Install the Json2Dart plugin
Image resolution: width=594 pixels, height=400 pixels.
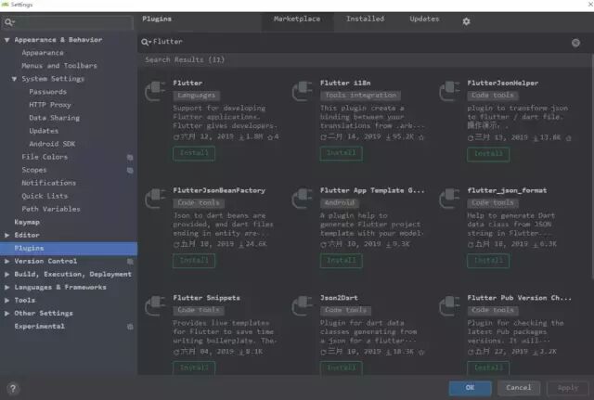click(341, 368)
